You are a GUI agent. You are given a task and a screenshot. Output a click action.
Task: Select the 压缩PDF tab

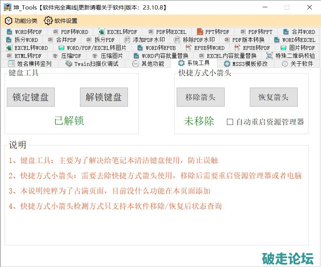click(x=67, y=56)
